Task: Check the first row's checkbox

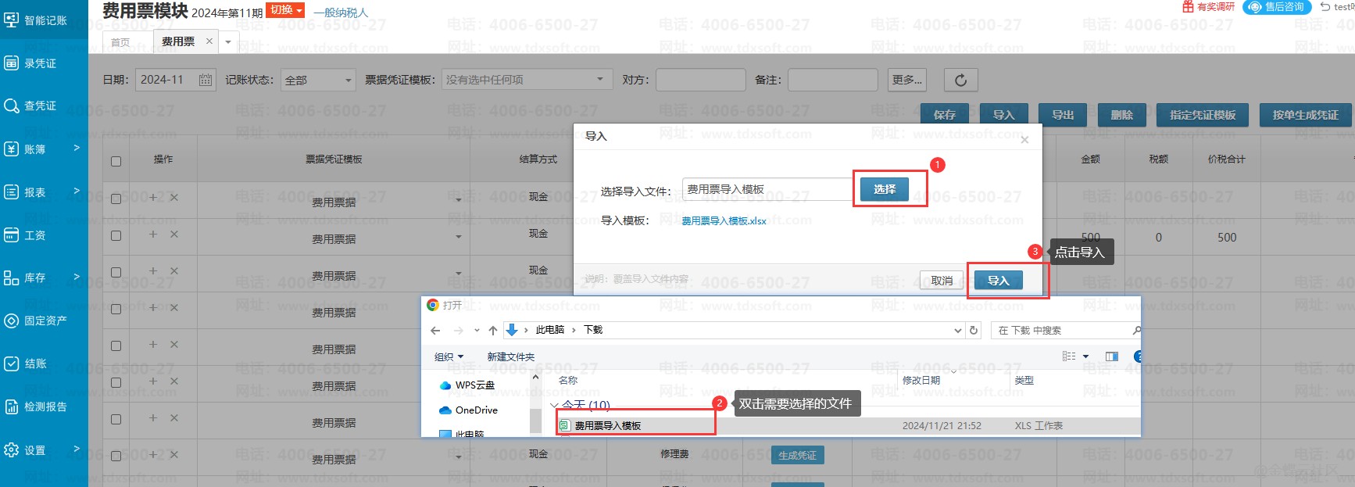Action: tap(116, 199)
